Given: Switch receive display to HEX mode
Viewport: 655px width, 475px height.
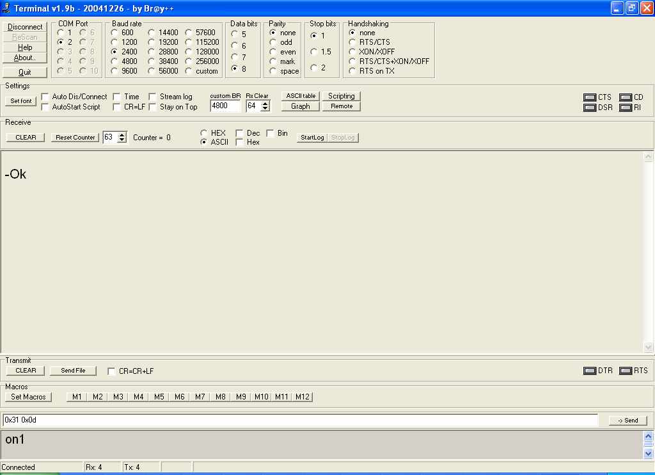Looking at the screenshot, I should (x=203, y=133).
